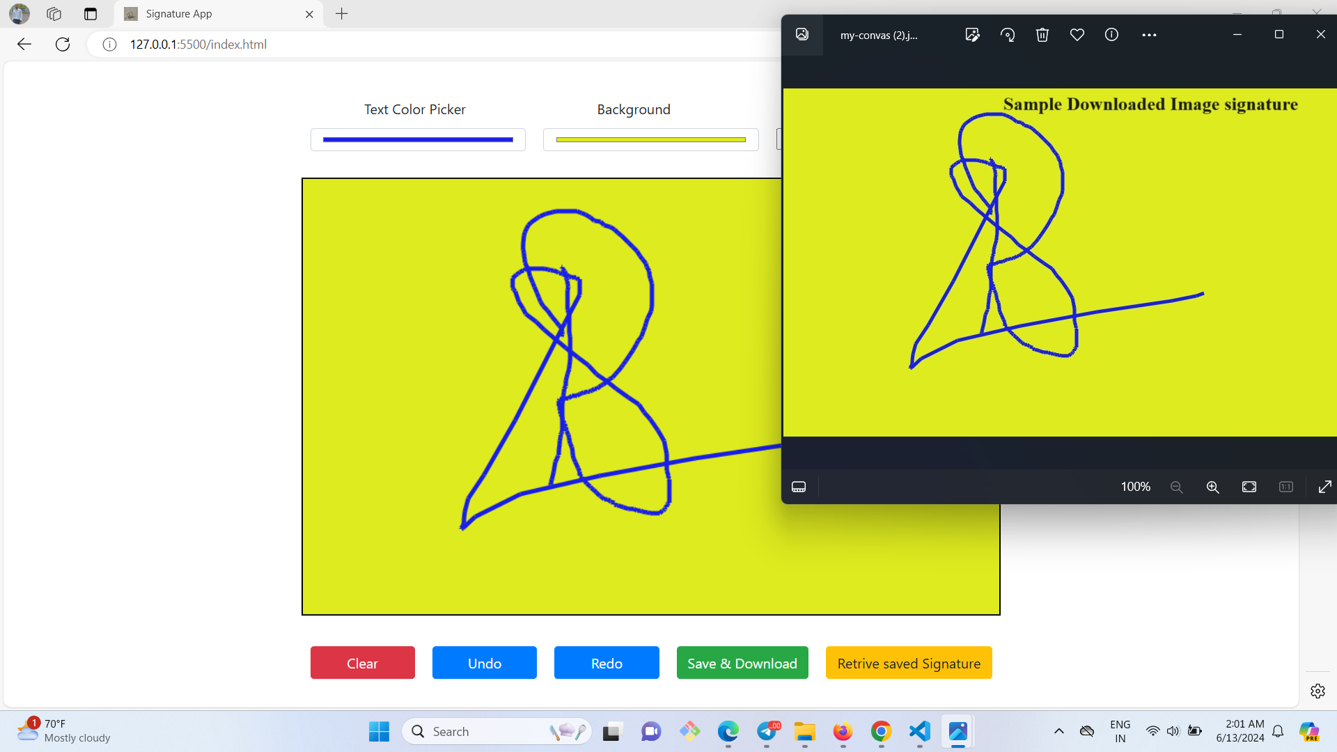Redo the stroke
Screen dimensions: 1337x752
[607, 663]
